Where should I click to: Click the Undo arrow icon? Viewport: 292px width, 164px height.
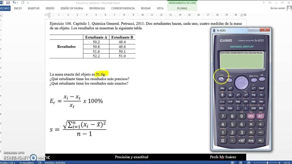(x=14, y=3)
